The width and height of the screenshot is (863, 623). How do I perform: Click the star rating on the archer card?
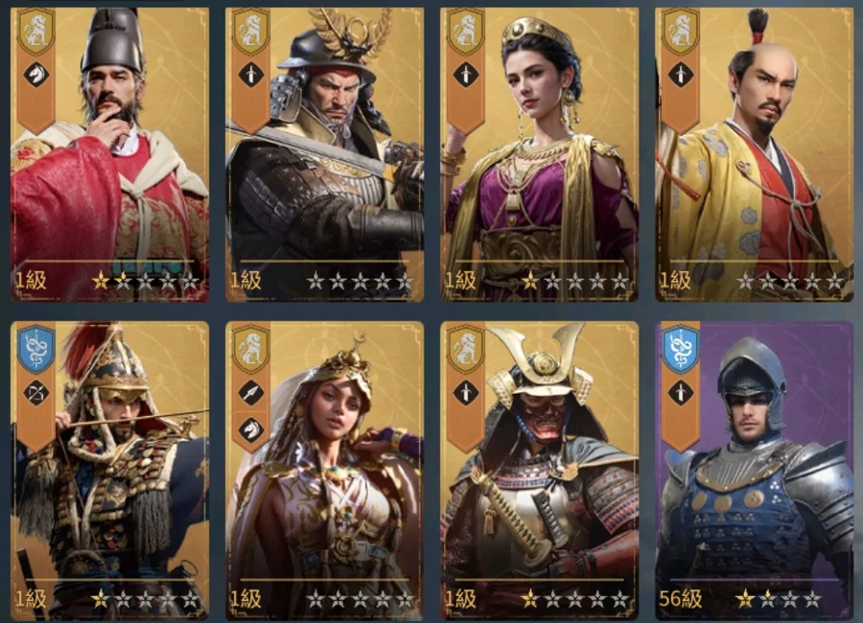click(146, 599)
